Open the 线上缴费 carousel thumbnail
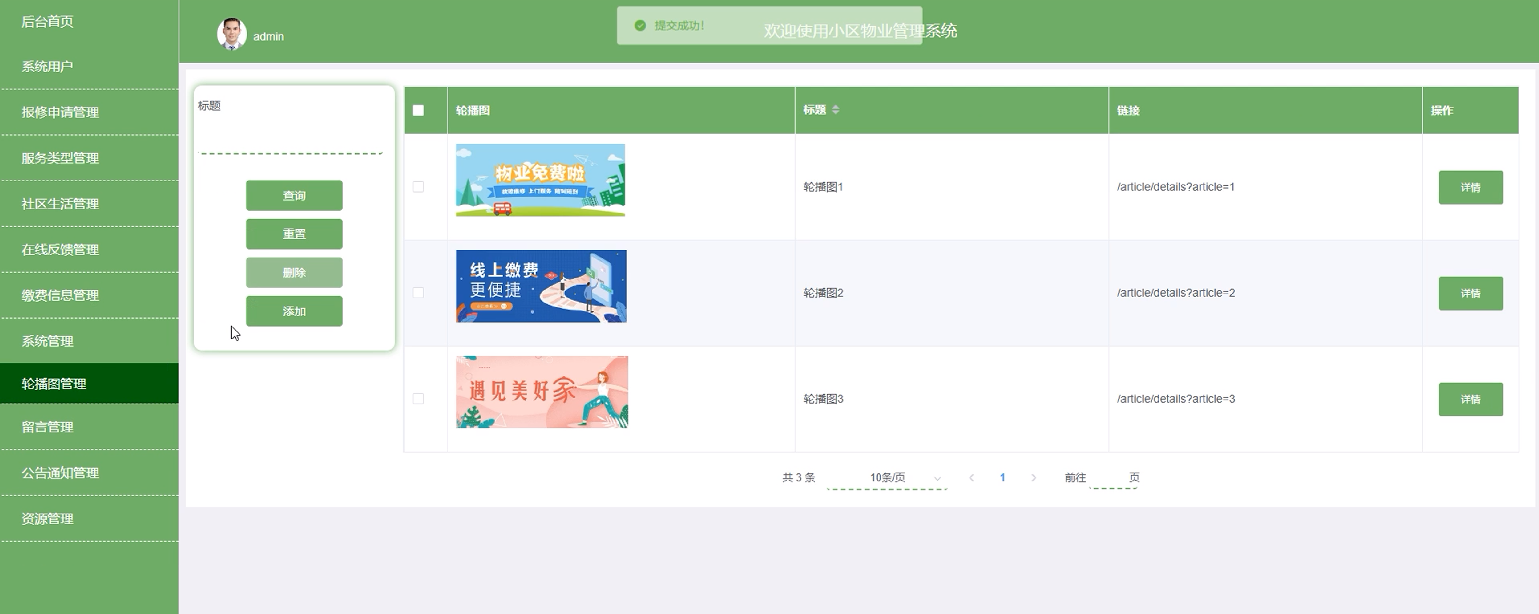Screen dimensions: 1539x614 pos(541,286)
